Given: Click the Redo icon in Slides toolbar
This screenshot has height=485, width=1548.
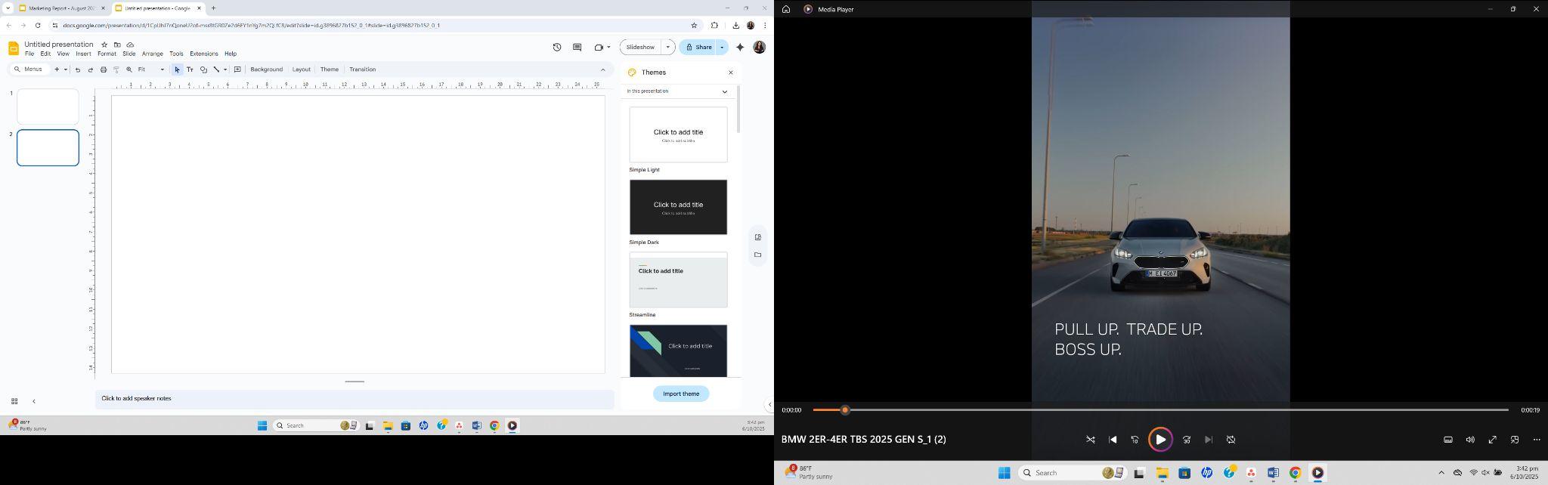Looking at the screenshot, I should 91,70.
